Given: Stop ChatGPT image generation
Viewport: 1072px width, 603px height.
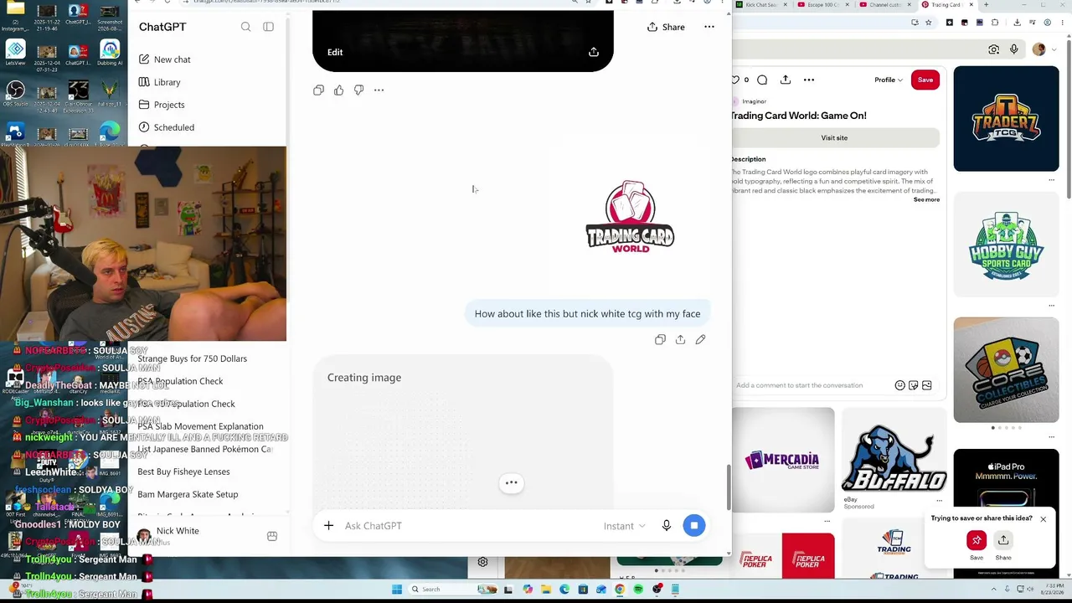Looking at the screenshot, I should pos(694,525).
